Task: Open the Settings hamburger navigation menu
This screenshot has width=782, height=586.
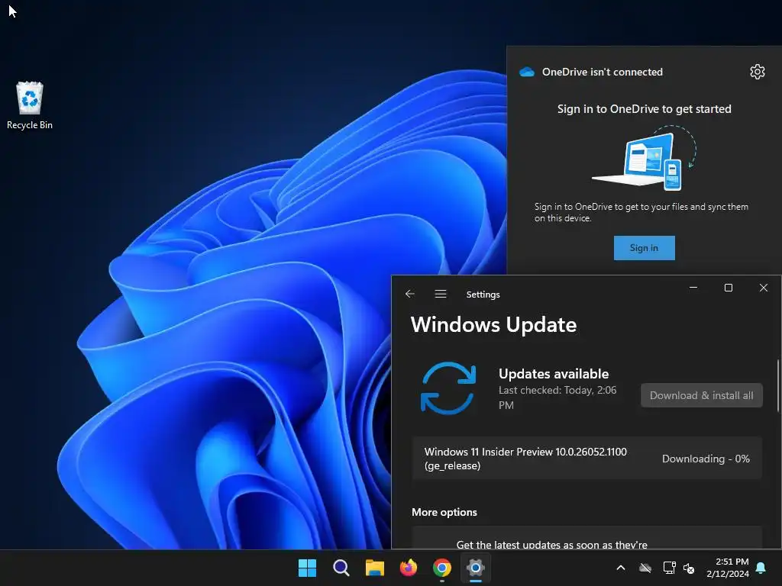Action: [x=441, y=294]
